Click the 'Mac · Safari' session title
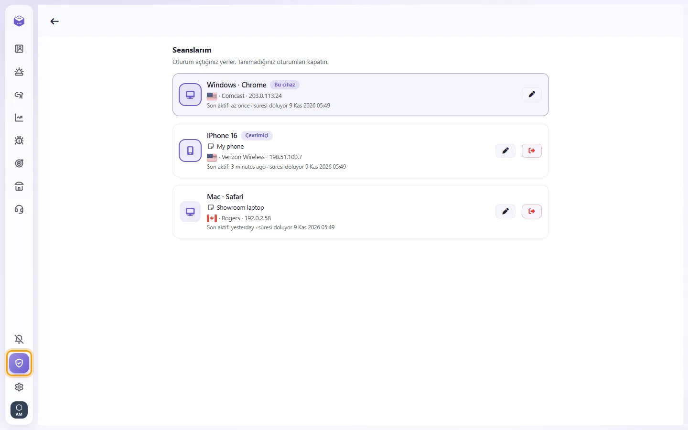The image size is (688, 430). tap(225, 197)
